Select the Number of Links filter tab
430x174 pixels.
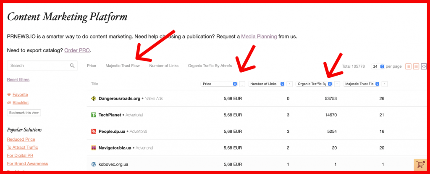point(164,66)
